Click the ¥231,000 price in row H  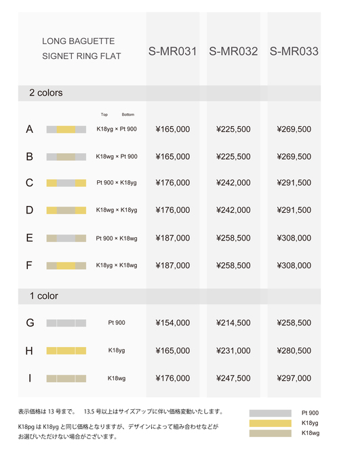click(233, 350)
